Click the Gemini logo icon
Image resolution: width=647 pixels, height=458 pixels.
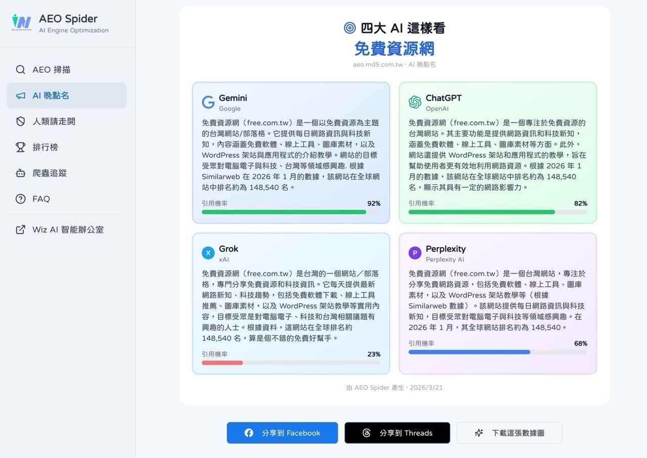(x=208, y=103)
